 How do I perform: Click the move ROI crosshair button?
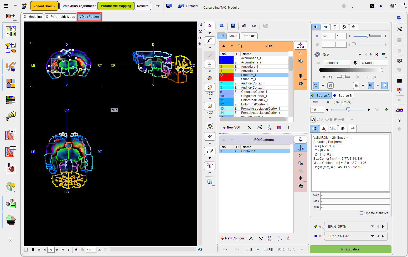(x=300, y=147)
